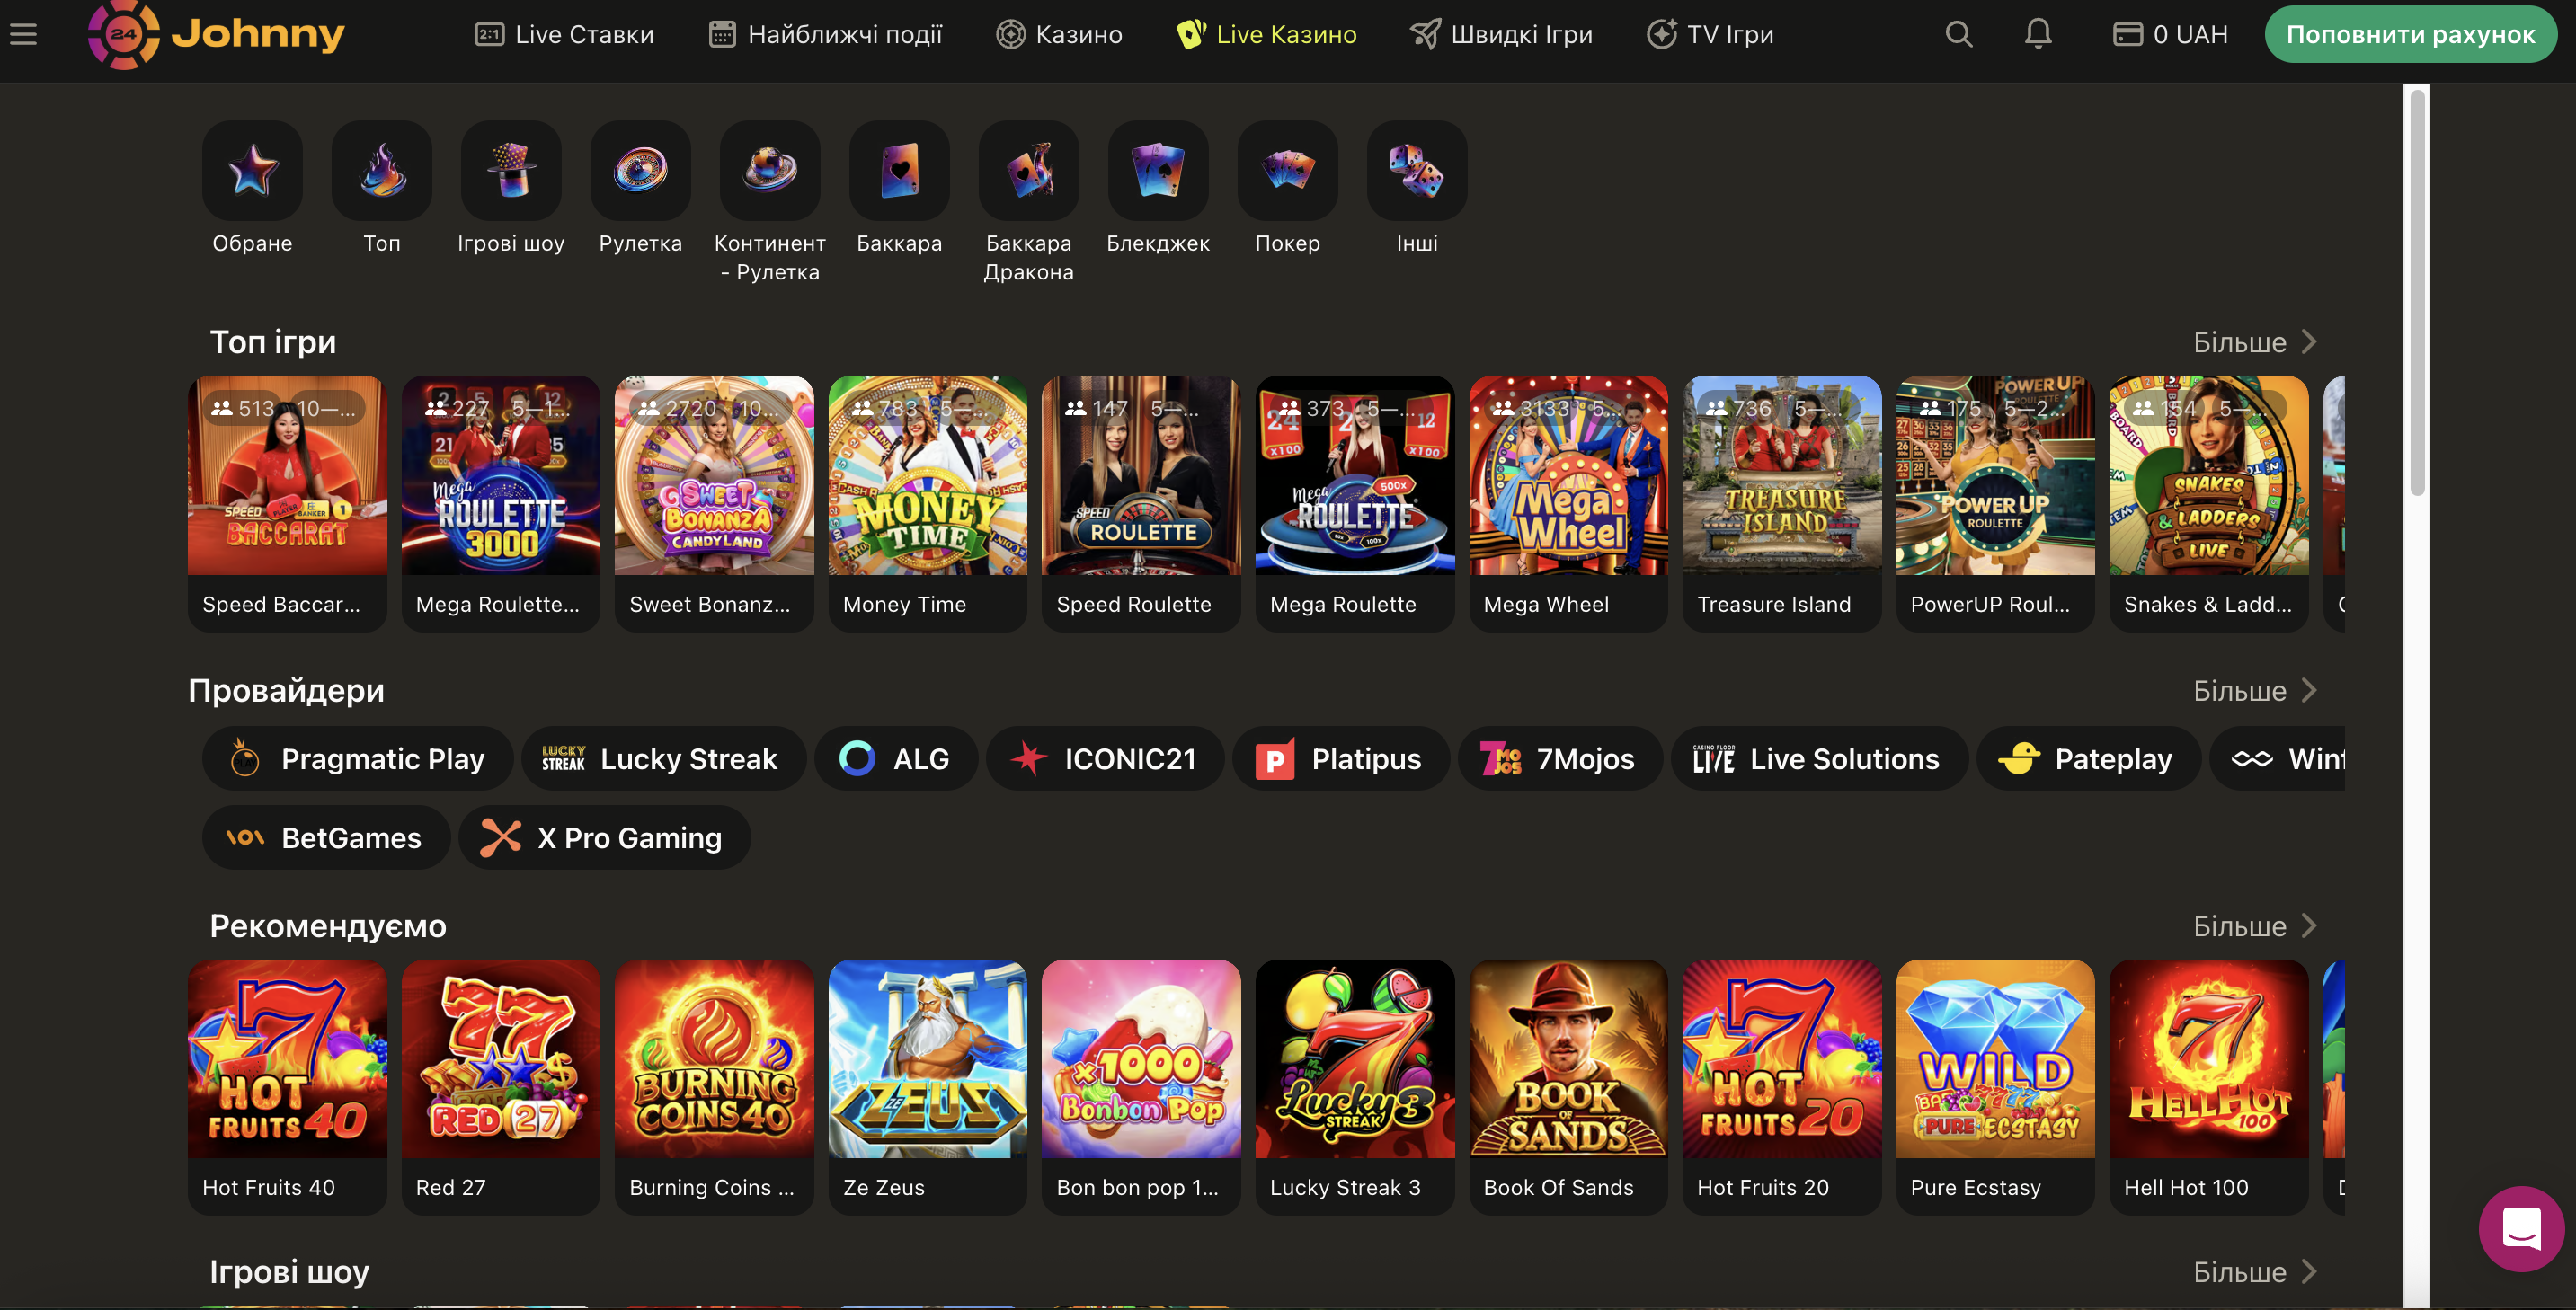Viewport: 2576px width, 1310px height.
Task: Click the wallet showing 0 UAH
Action: (x=2170, y=33)
